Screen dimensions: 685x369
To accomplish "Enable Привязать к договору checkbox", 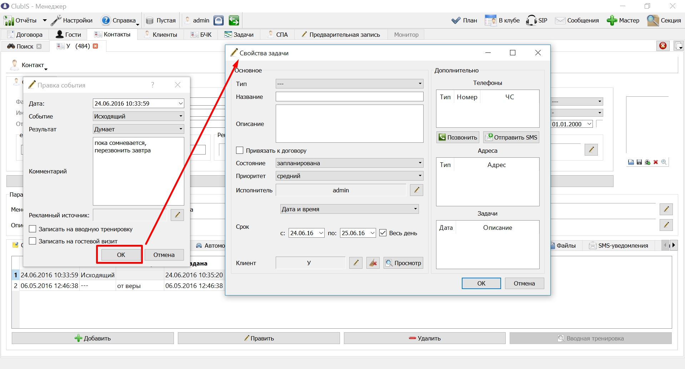I will tap(240, 150).
